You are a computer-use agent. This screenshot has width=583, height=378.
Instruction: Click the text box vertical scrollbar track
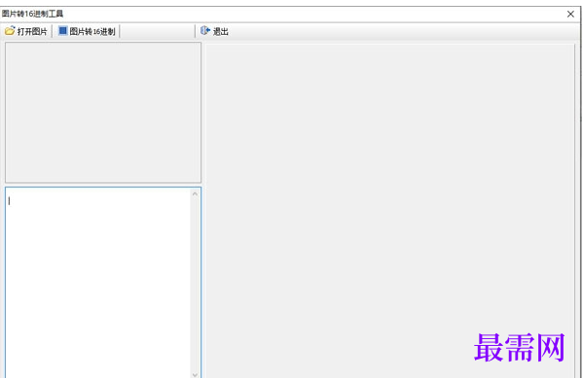pos(195,284)
